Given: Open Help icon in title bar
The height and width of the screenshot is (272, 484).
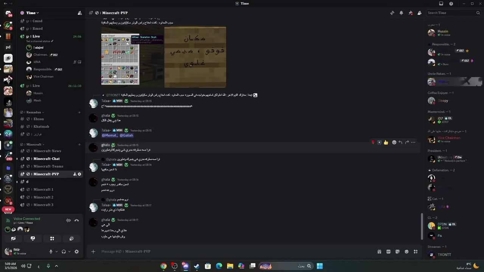Looking at the screenshot, I should click(451, 3).
